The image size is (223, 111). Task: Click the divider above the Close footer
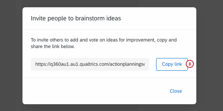(x=109, y=78)
